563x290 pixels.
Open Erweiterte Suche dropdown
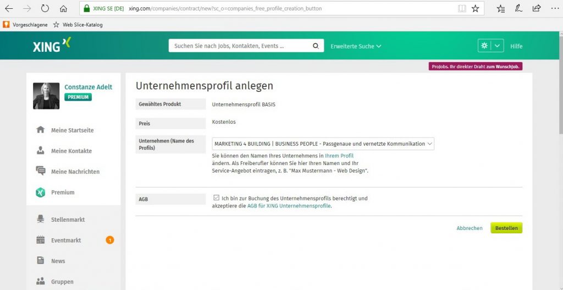[x=356, y=46]
